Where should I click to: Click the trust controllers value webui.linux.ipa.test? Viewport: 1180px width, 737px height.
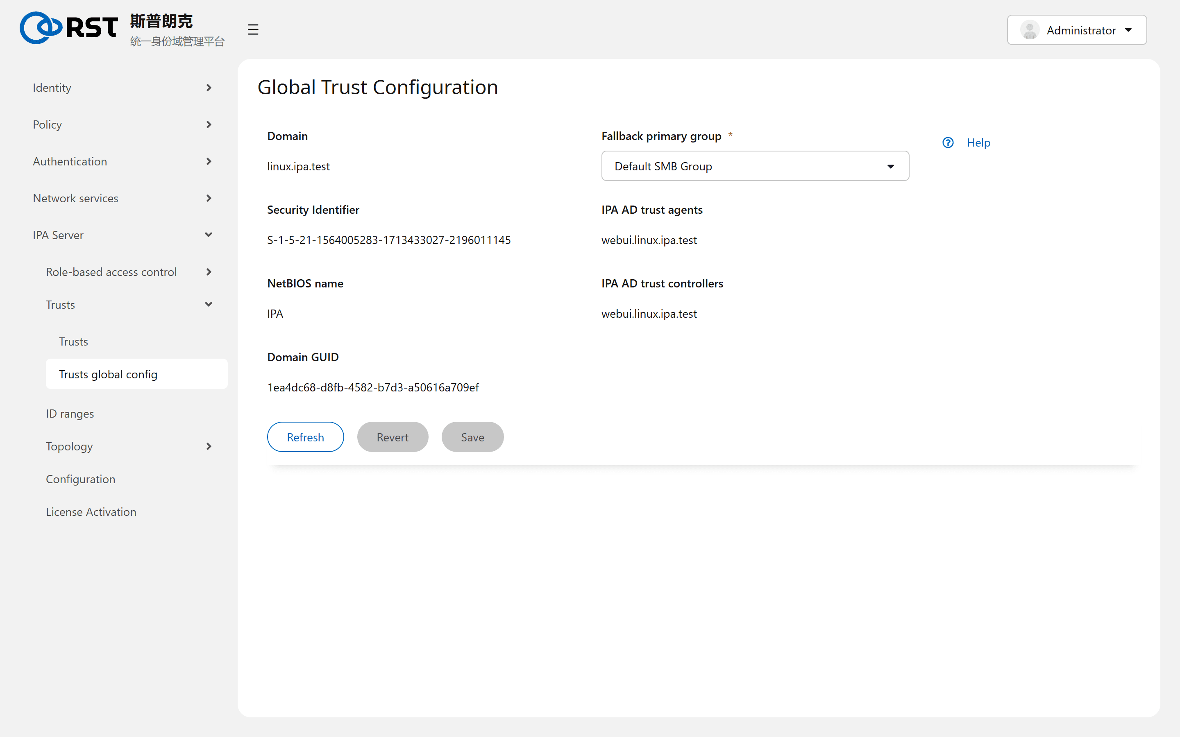[x=649, y=314]
